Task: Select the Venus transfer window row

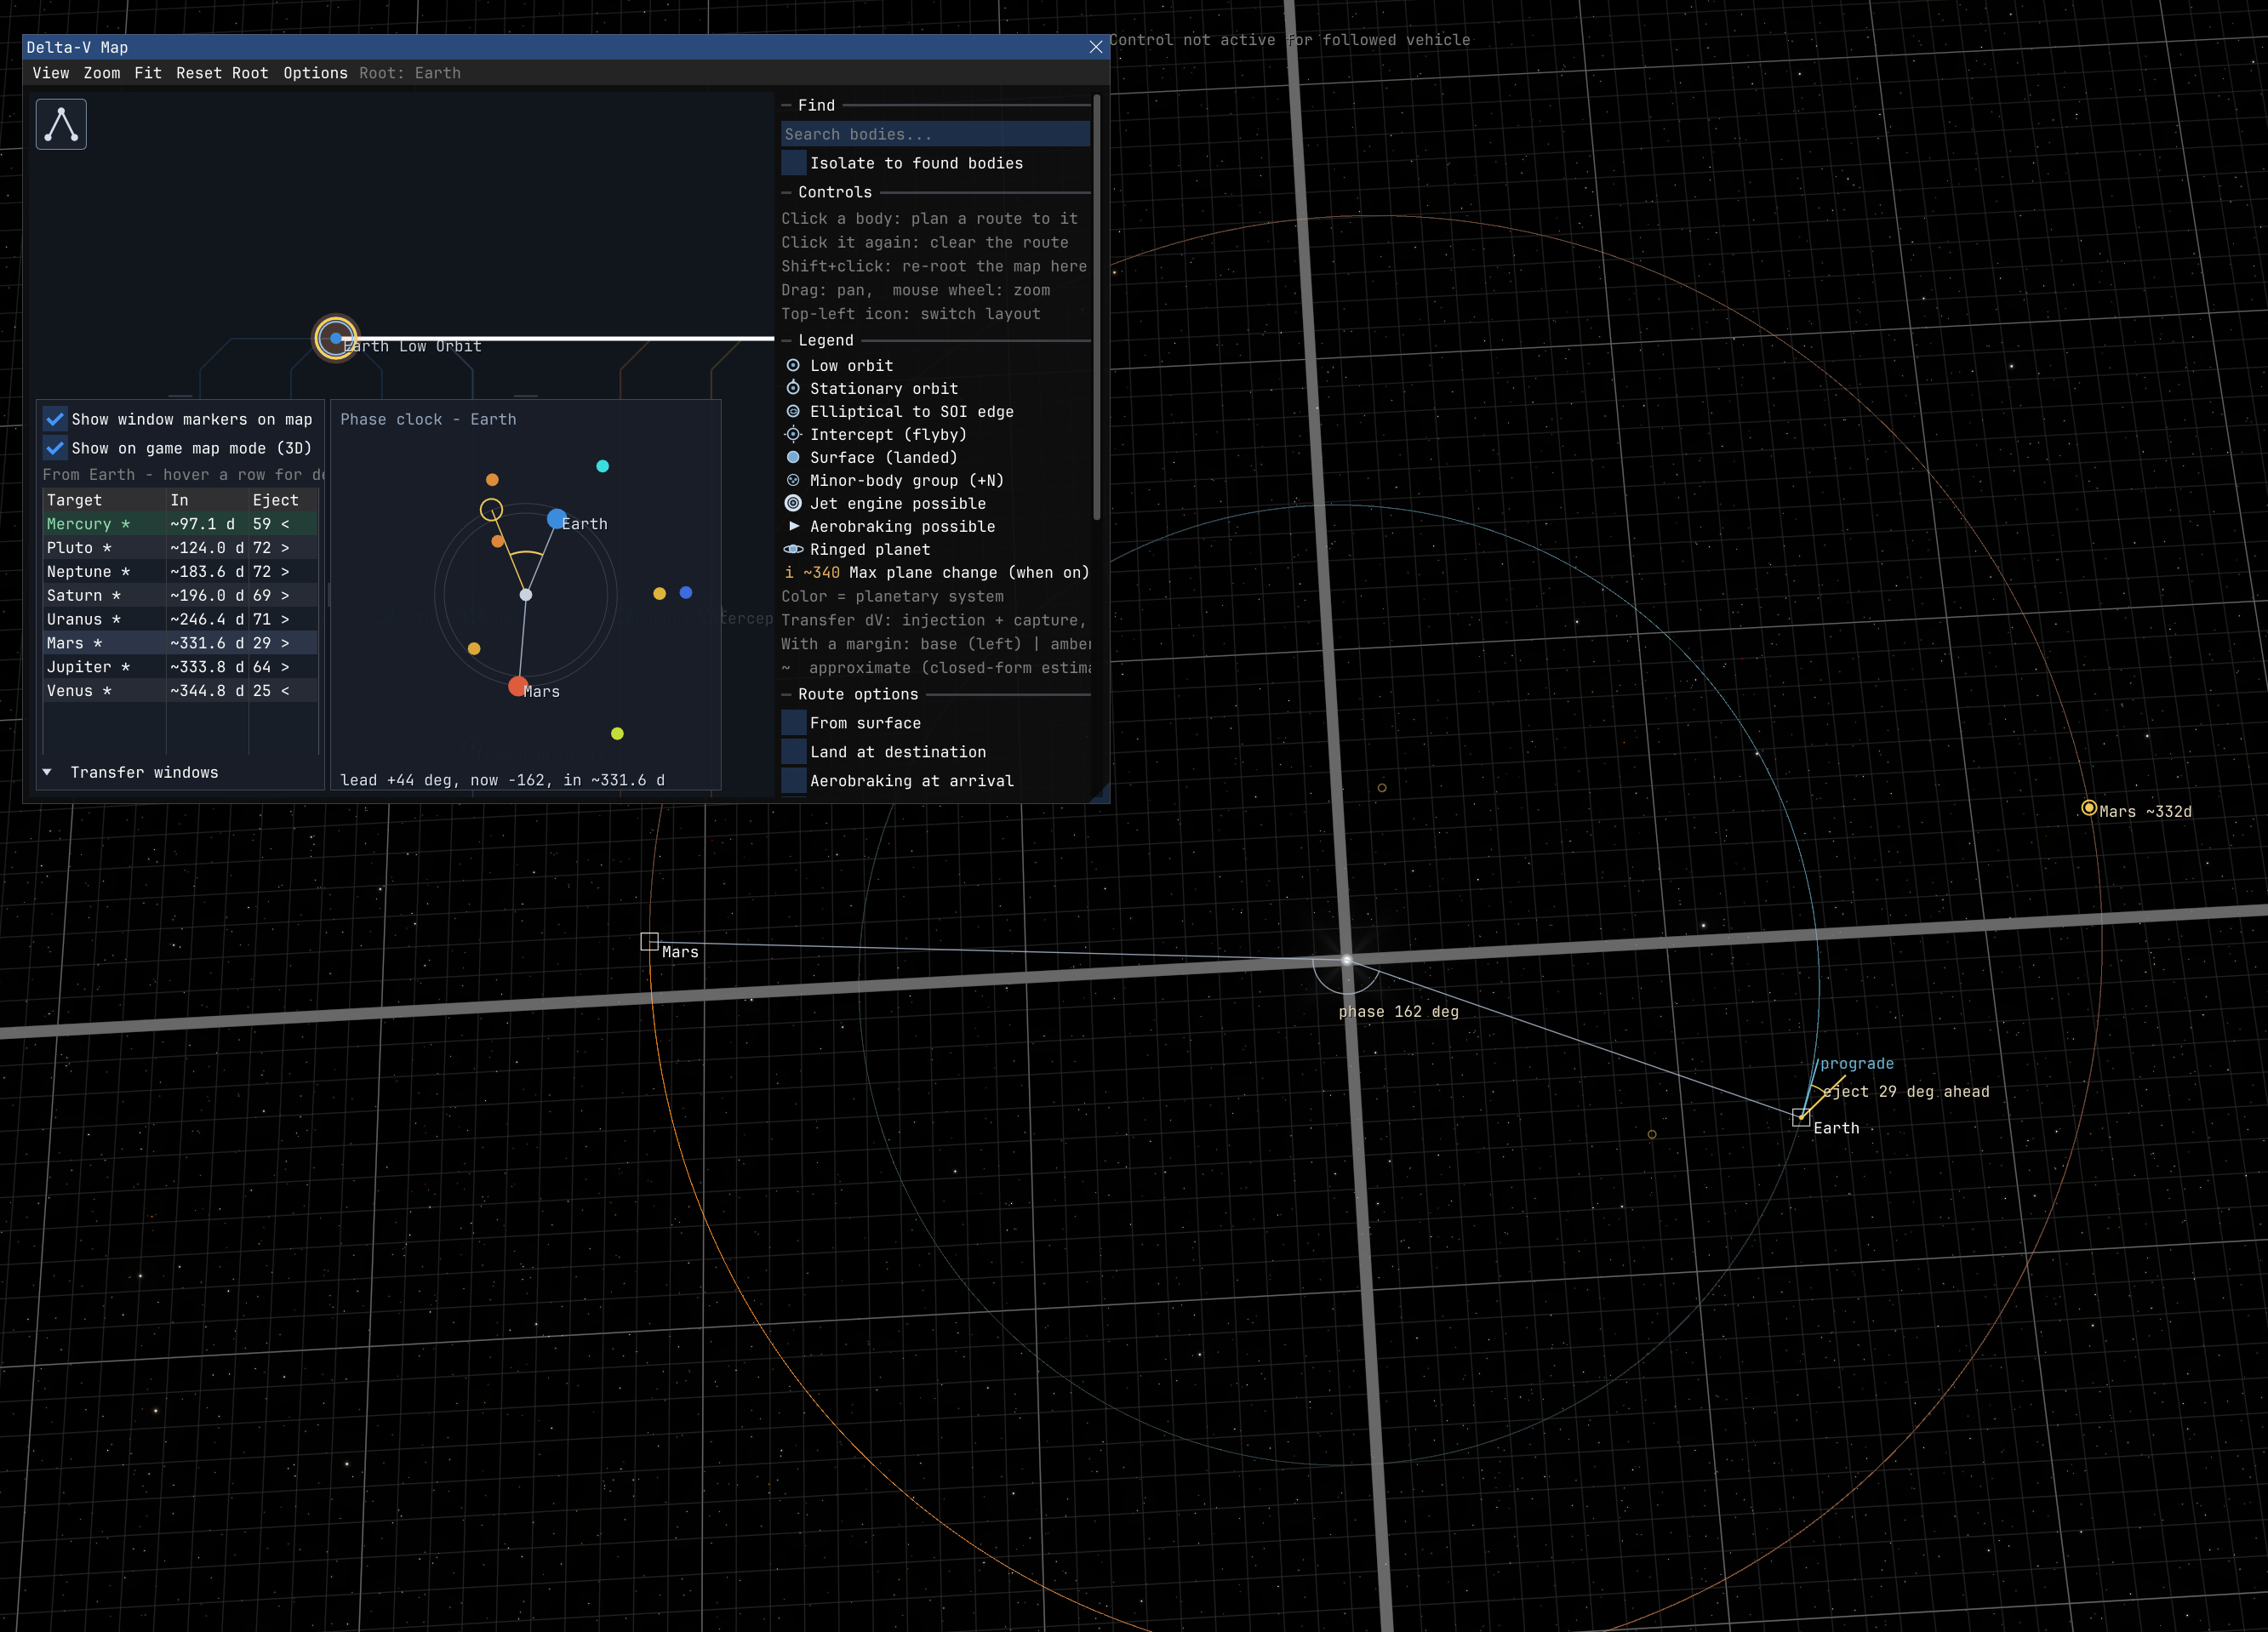Action: [181, 691]
